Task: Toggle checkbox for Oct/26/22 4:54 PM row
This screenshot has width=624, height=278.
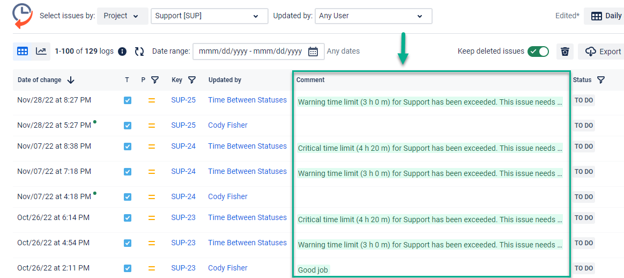Action: tap(128, 243)
